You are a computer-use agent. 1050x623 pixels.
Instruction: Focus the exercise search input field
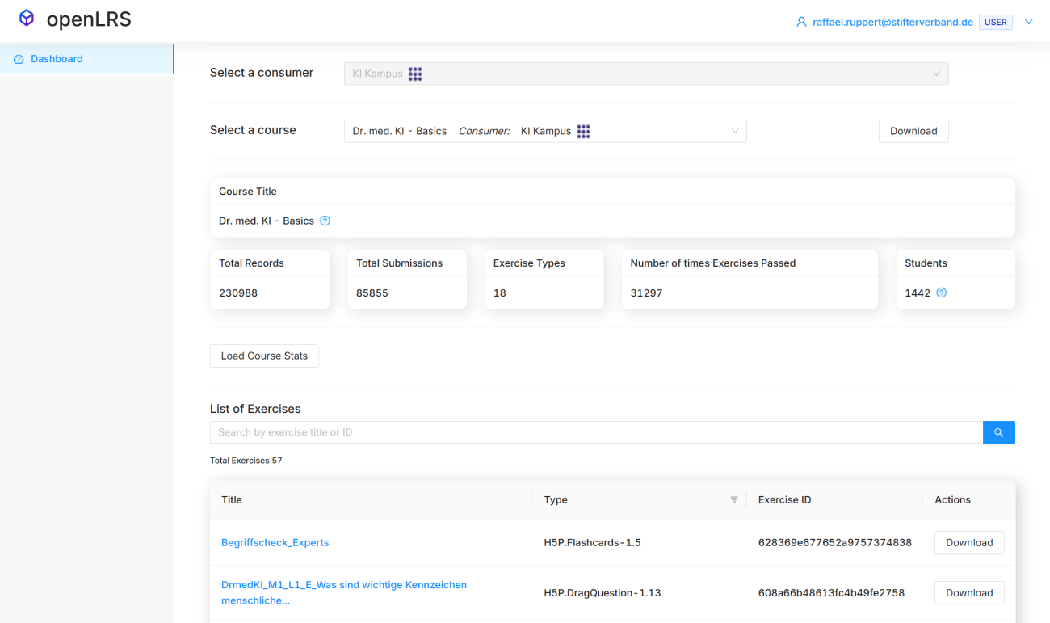pyautogui.click(x=596, y=432)
